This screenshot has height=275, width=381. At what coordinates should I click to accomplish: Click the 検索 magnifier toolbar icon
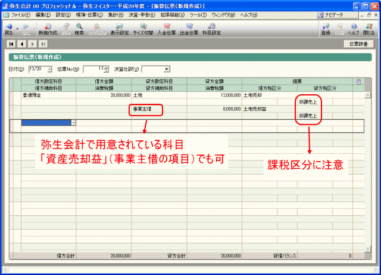[x=79, y=29]
